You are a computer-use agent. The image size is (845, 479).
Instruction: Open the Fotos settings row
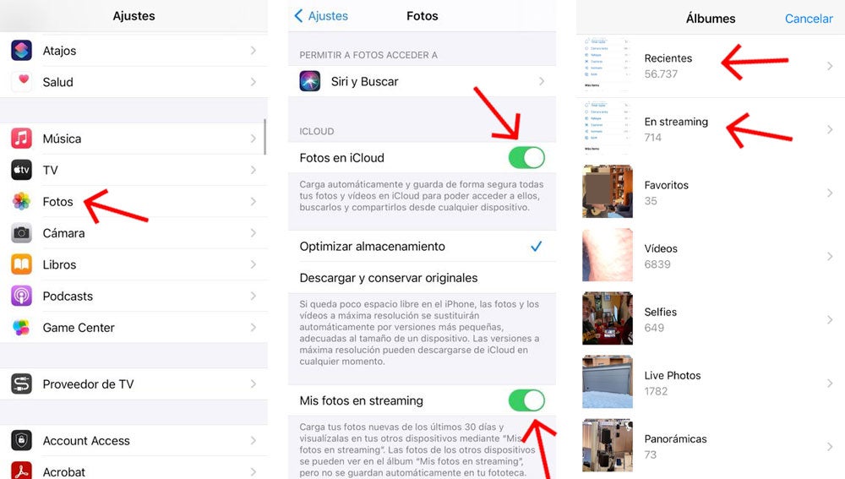[134, 202]
